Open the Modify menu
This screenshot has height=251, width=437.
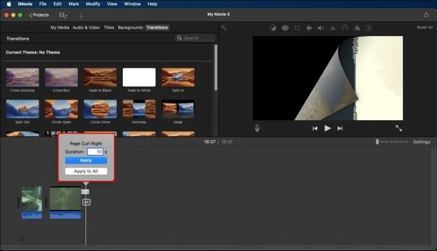point(93,4)
